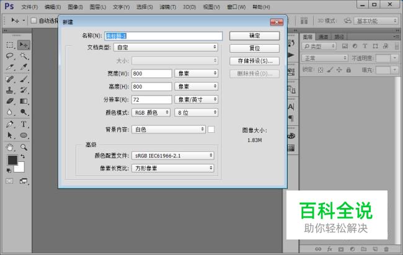403x255 pixels.
Task: Open the color mode dropdown
Action: (151, 112)
